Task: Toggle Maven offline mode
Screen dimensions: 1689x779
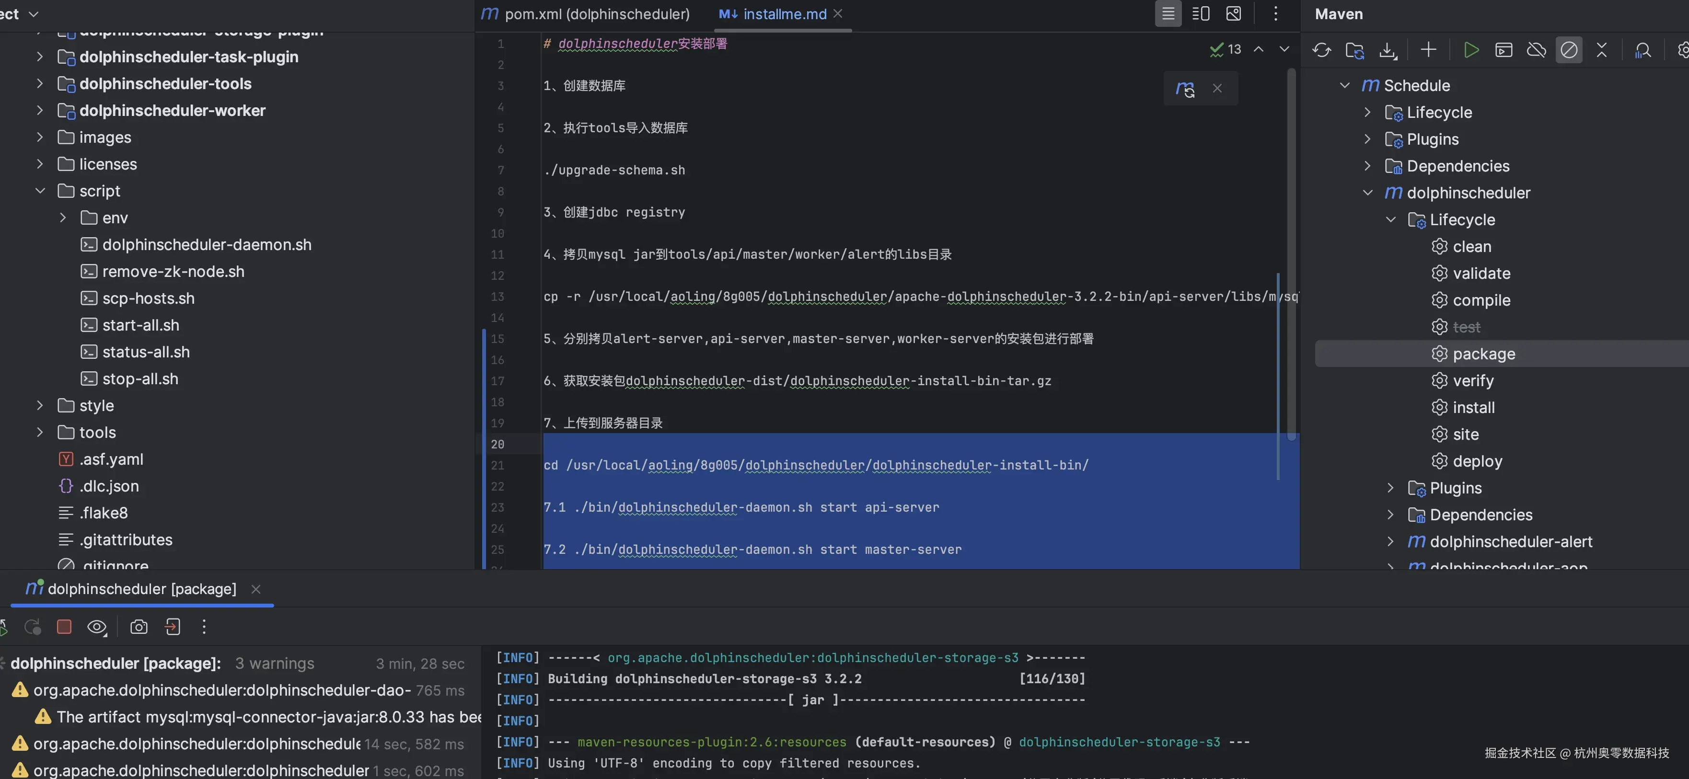Action: point(1536,50)
